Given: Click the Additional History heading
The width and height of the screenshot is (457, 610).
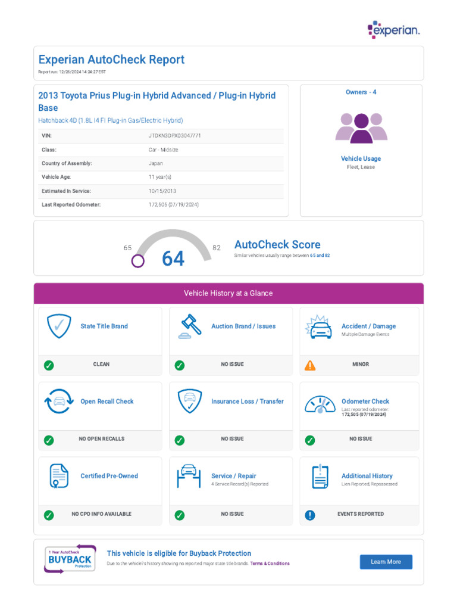Looking at the screenshot, I should pyautogui.click(x=367, y=476).
